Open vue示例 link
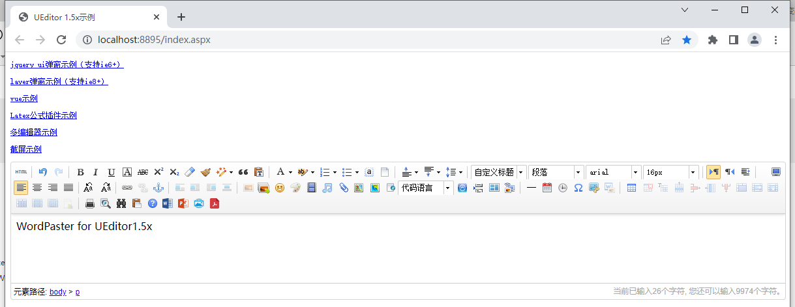The image size is (795, 307). click(24, 98)
